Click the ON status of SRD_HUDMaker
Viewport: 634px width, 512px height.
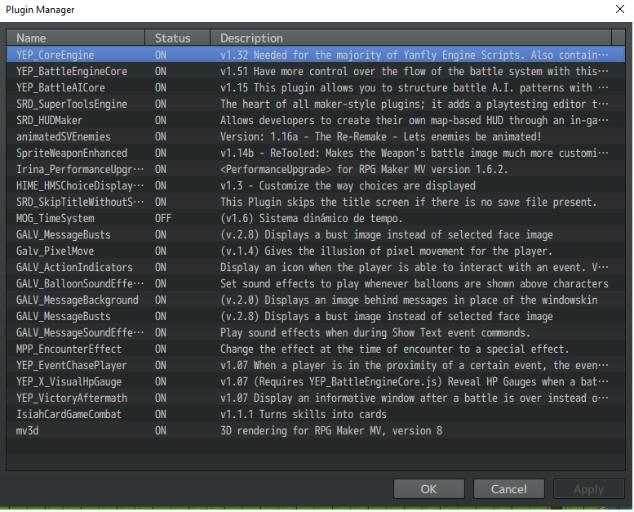pyautogui.click(x=161, y=120)
